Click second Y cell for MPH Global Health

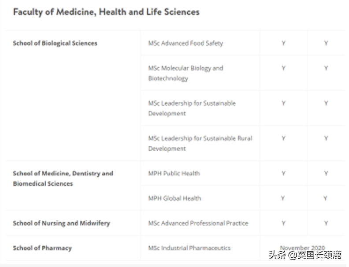coord(326,198)
